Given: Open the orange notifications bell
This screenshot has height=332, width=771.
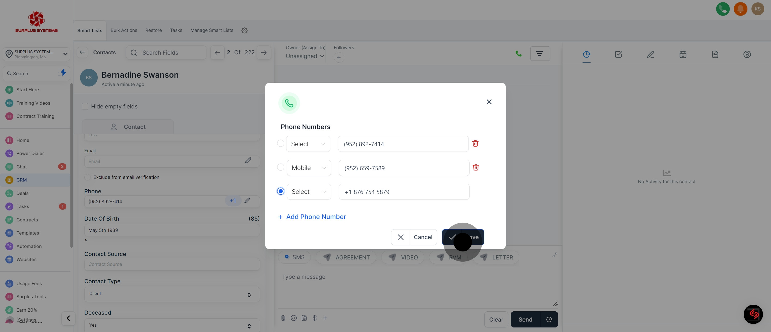Looking at the screenshot, I should [x=740, y=9].
